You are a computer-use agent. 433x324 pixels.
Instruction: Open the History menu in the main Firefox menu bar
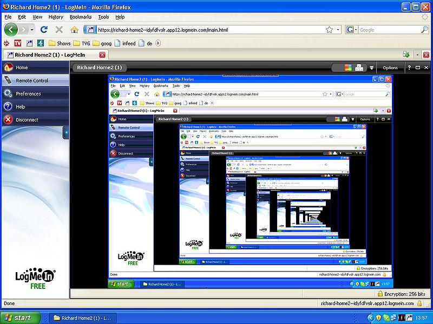56,17
